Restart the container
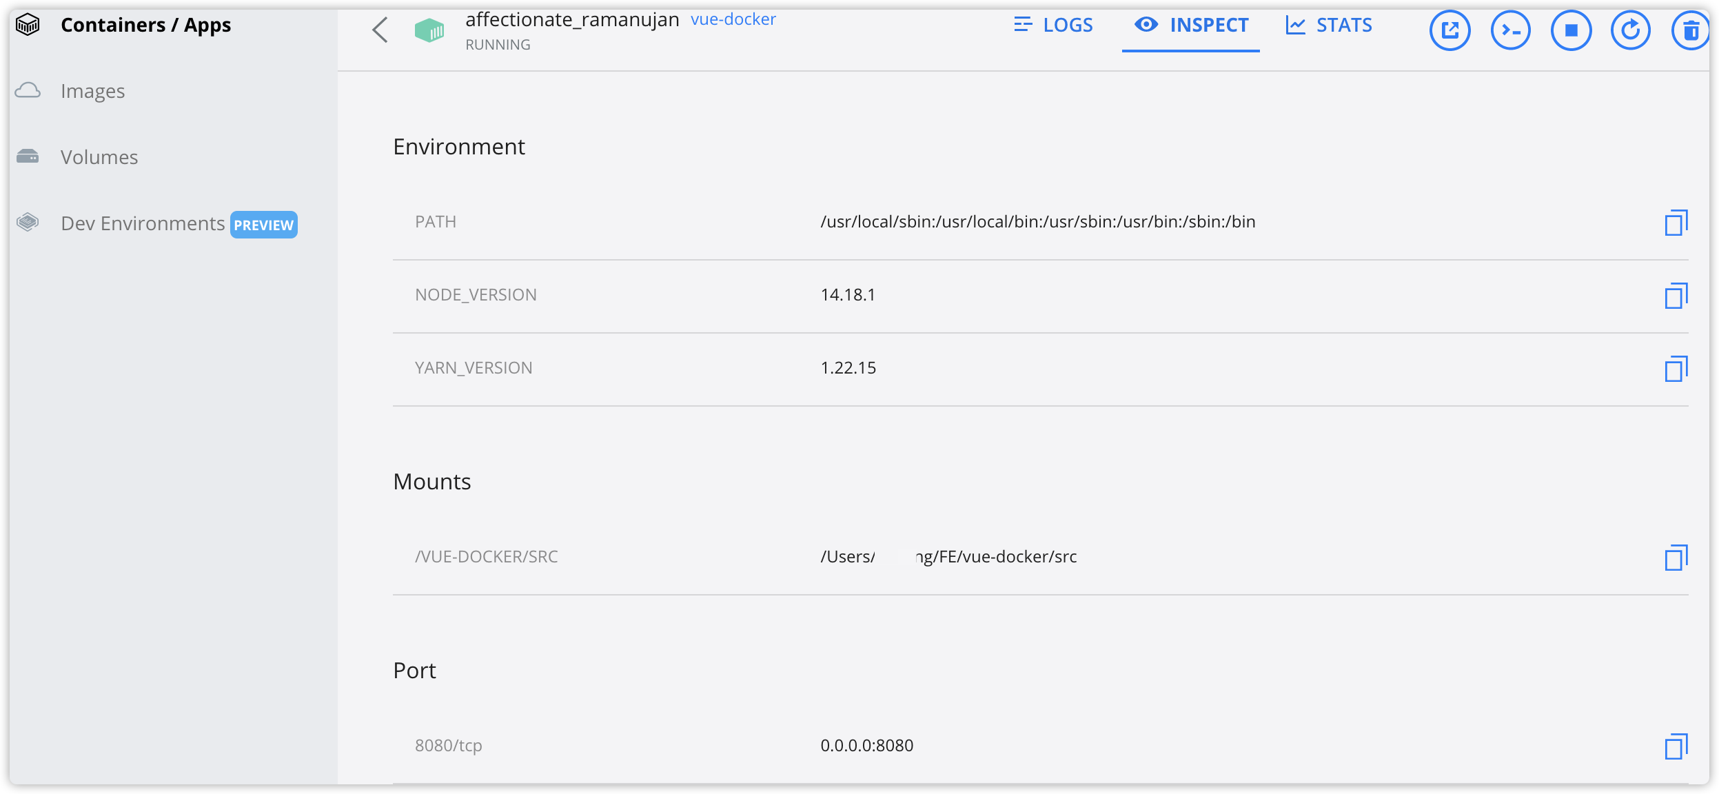Image resolution: width=1719 pixels, height=794 pixels. (1630, 30)
